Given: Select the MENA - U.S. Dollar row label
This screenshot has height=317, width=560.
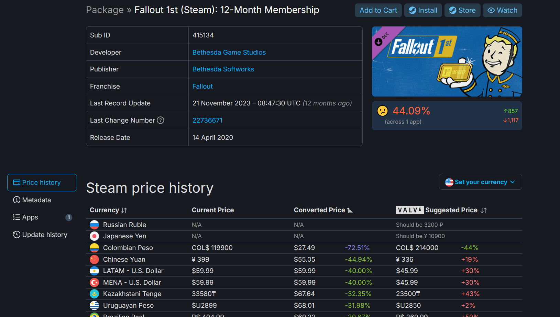Looking at the screenshot, I should [132, 282].
